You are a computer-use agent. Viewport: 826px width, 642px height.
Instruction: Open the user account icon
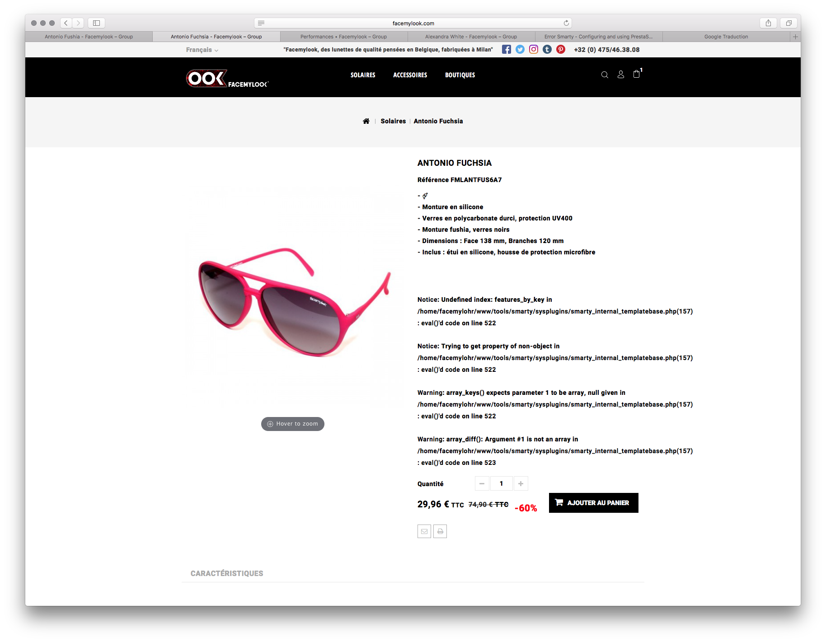(621, 75)
